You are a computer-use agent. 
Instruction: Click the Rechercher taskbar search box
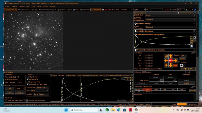[x=84, y=110]
